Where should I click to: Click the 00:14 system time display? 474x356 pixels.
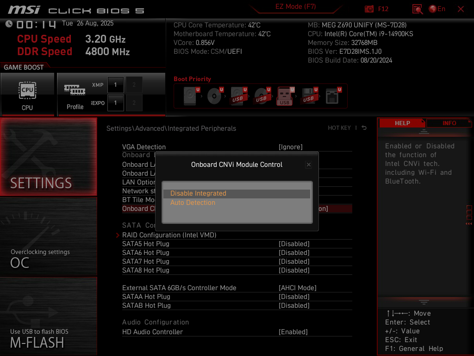pos(36,24)
